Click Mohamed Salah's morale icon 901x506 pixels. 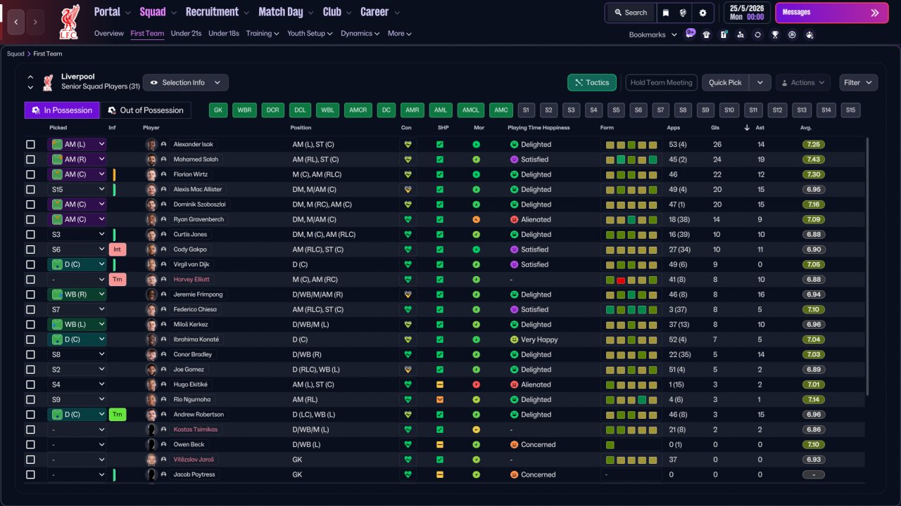click(476, 160)
